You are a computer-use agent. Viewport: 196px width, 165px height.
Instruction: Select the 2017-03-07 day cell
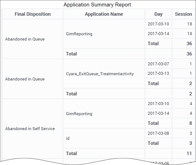(158, 64)
